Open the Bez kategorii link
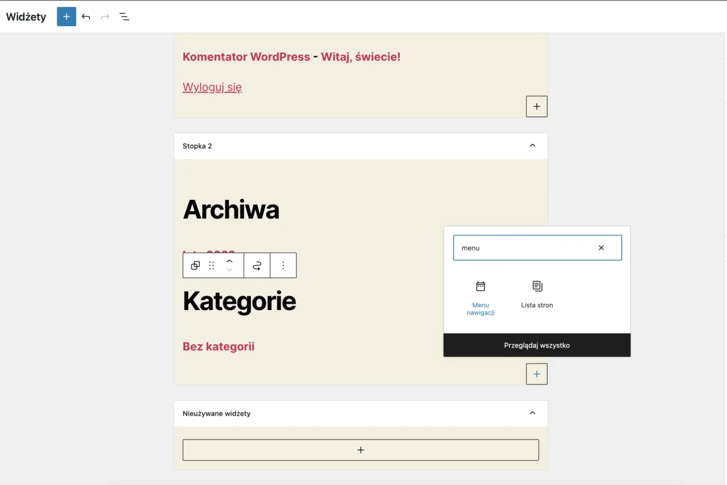 pyautogui.click(x=218, y=346)
